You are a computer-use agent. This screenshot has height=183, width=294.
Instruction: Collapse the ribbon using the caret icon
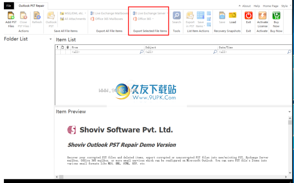pos(239,6)
